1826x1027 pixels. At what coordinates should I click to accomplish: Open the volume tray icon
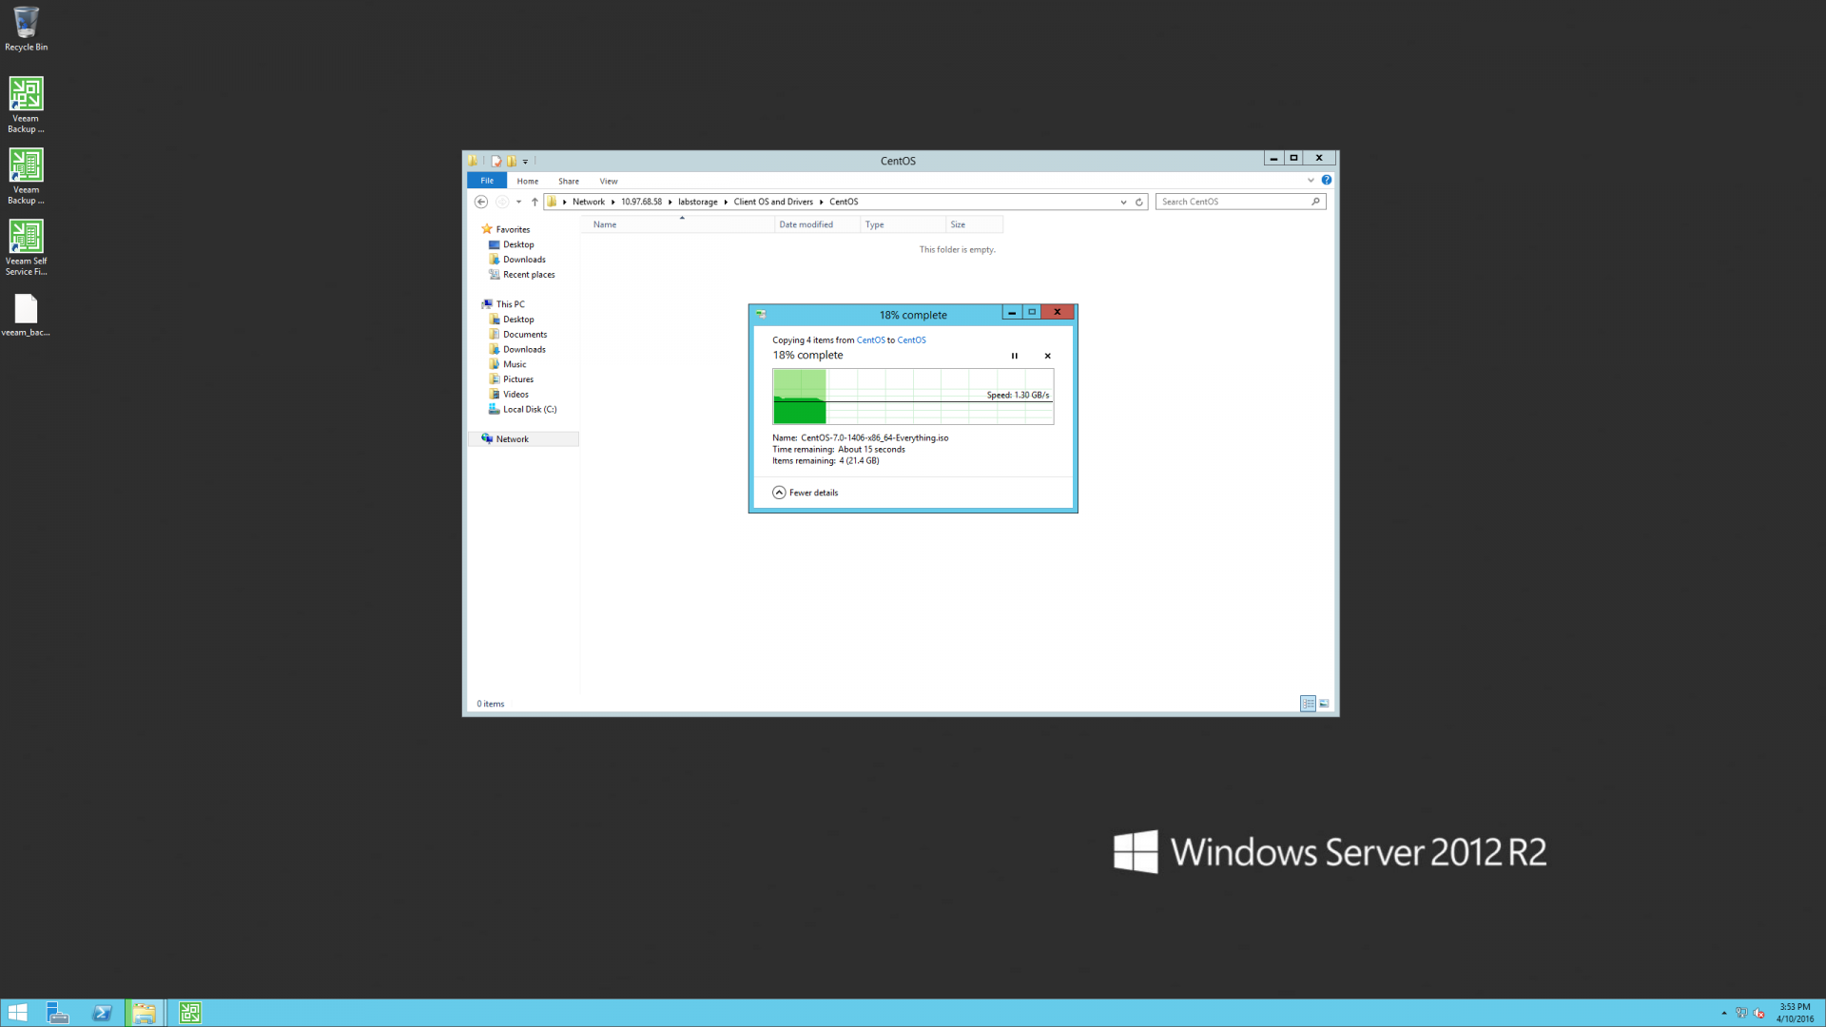(1758, 1013)
